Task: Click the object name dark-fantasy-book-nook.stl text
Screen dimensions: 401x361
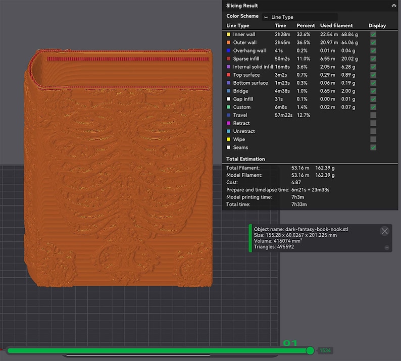Action: (316, 229)
